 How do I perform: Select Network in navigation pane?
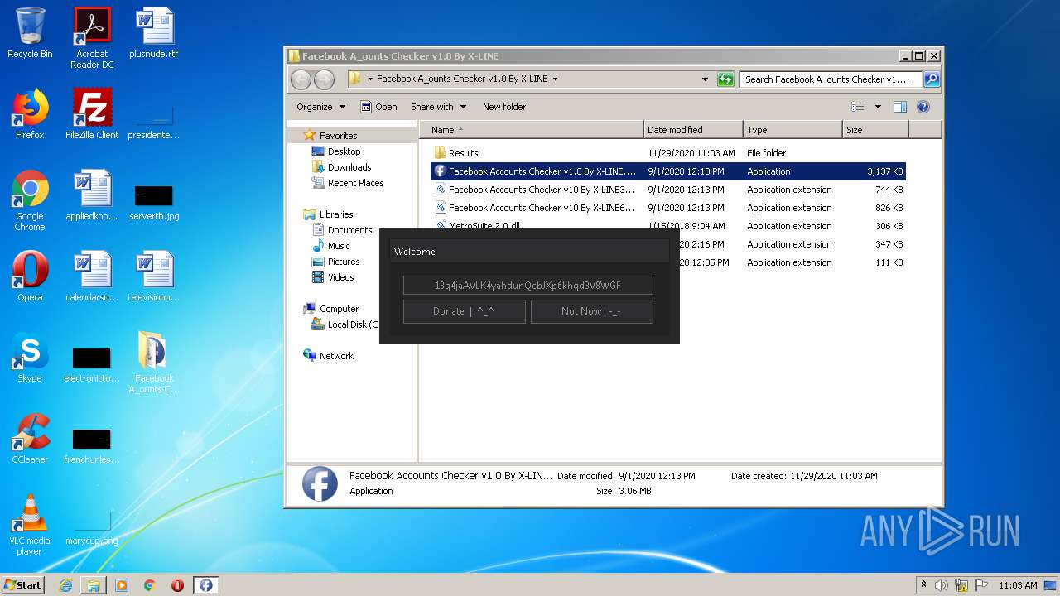(336, 356)
